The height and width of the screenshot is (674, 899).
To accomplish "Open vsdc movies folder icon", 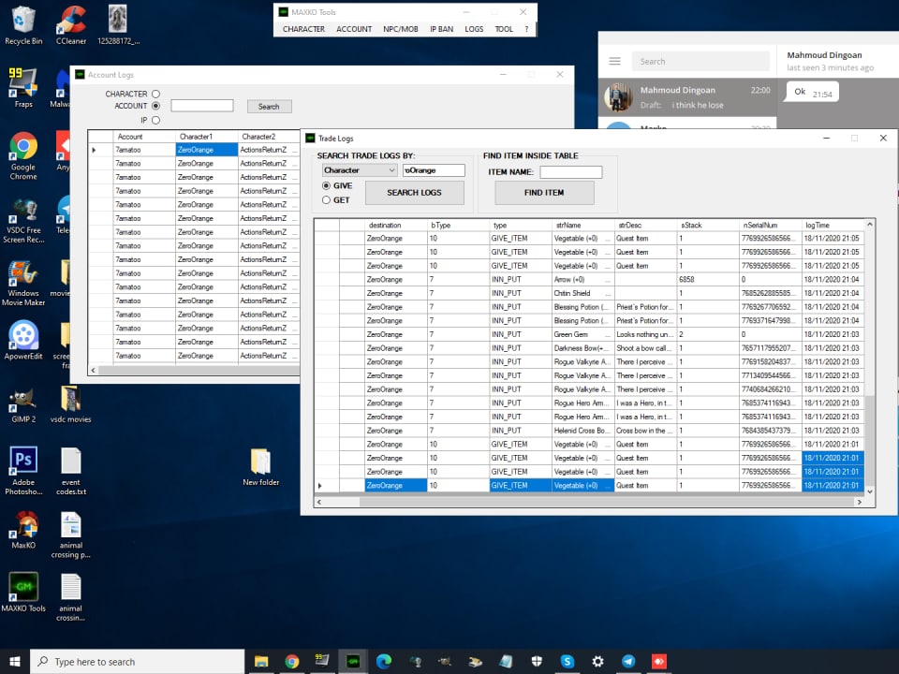I will [x=70, y=404].
